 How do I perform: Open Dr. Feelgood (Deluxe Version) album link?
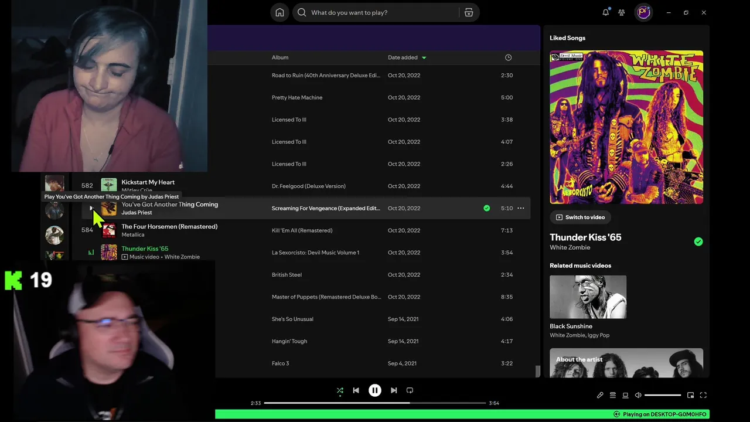pyautogui.click(x=308, y=186)
